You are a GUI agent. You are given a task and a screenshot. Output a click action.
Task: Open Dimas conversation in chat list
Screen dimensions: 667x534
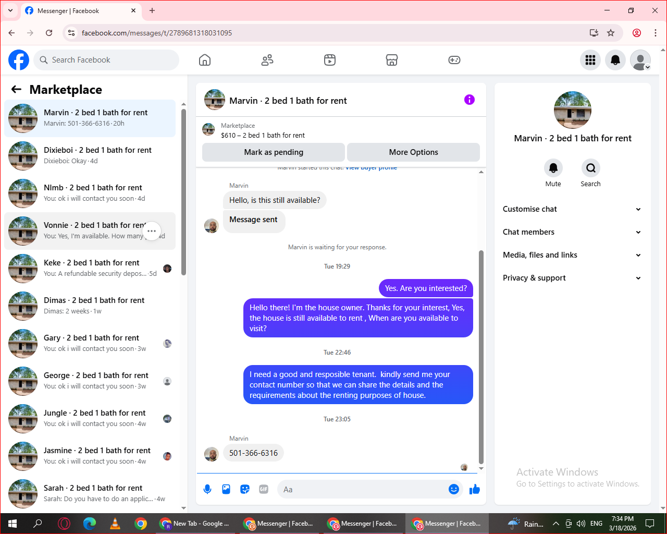90,306
